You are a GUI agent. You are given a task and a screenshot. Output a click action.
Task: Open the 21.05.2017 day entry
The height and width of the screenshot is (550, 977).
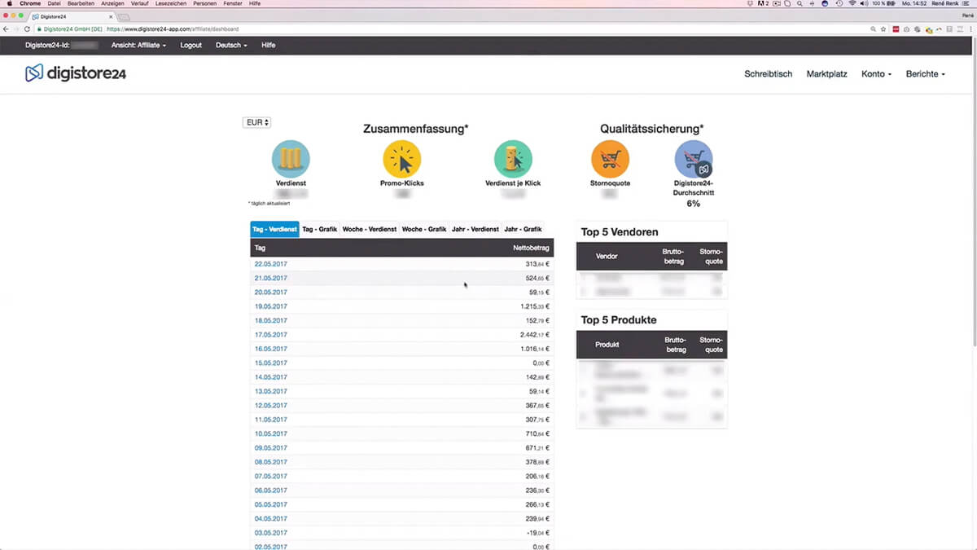271,278
